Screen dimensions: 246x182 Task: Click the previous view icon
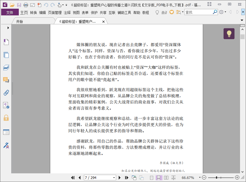[134, 178]
